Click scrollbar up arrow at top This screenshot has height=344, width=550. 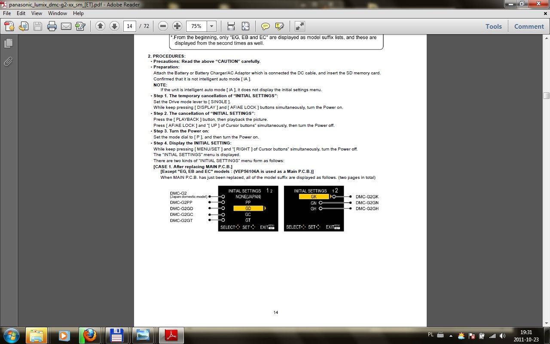click(546, 37)
